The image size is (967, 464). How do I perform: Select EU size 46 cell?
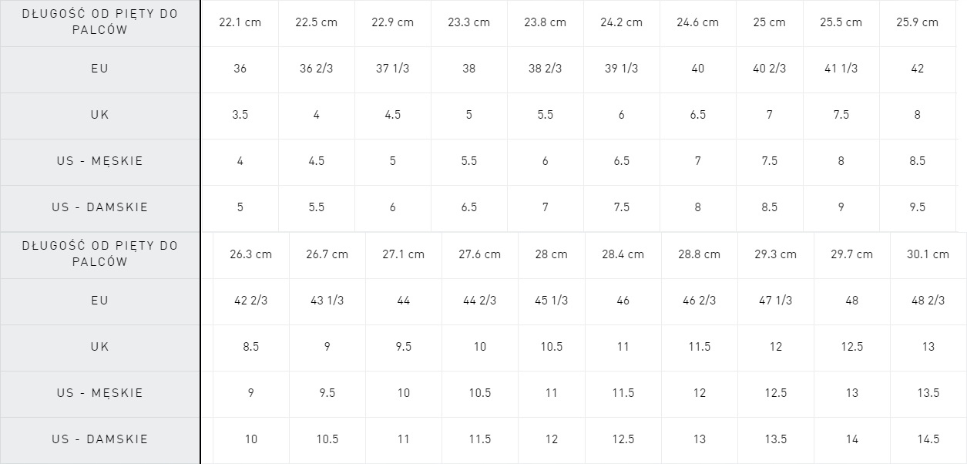point(623,301)
